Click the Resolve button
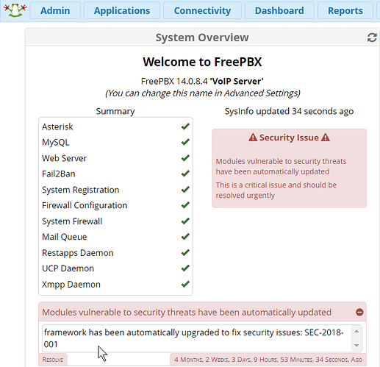 (x=53, y=360)
